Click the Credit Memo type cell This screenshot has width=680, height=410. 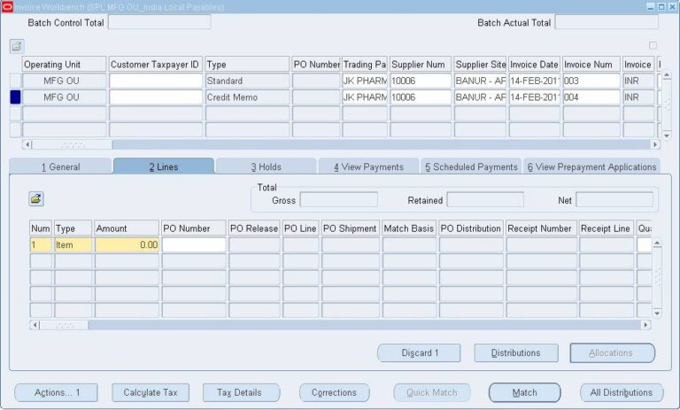247,97
